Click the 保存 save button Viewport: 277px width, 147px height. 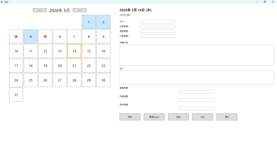point(130,117)
